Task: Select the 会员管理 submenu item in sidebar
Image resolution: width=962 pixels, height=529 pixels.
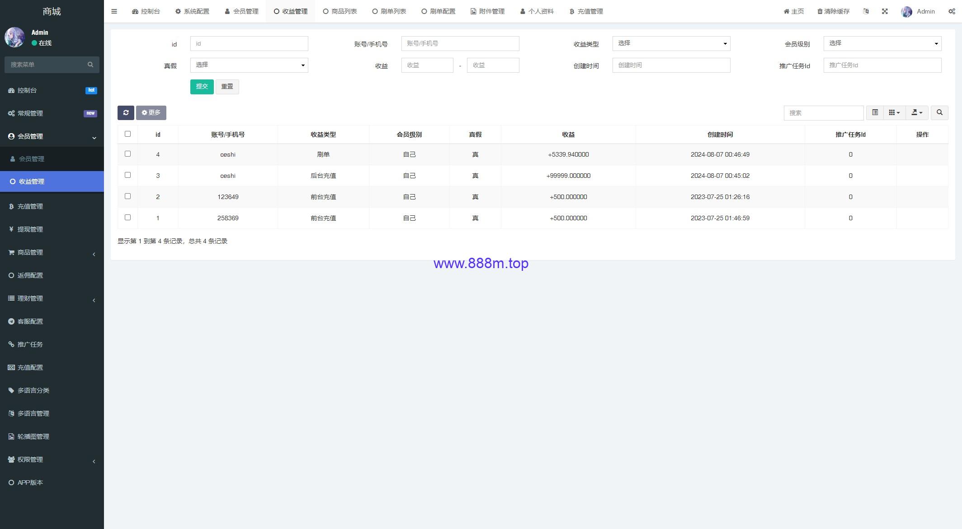Action: coord(52,159)
